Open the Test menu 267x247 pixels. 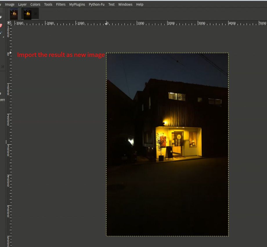pyautogui.click(x=111, y=4)
